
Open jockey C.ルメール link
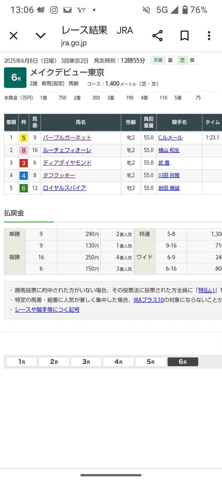click(x=170, y=137)
